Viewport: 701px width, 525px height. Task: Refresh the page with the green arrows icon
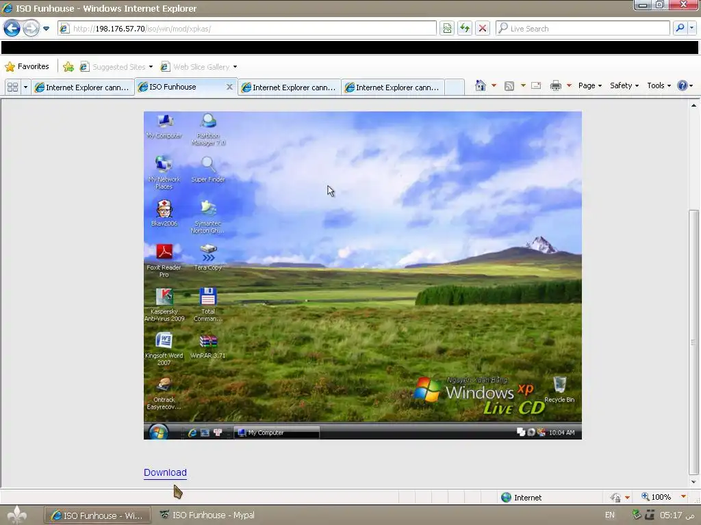click(465, 29)
